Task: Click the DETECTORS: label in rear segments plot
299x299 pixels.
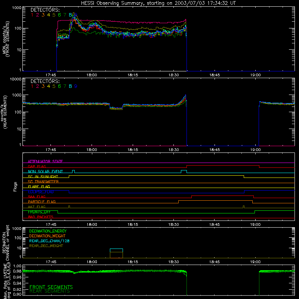Action: click(x=45, y=81)
